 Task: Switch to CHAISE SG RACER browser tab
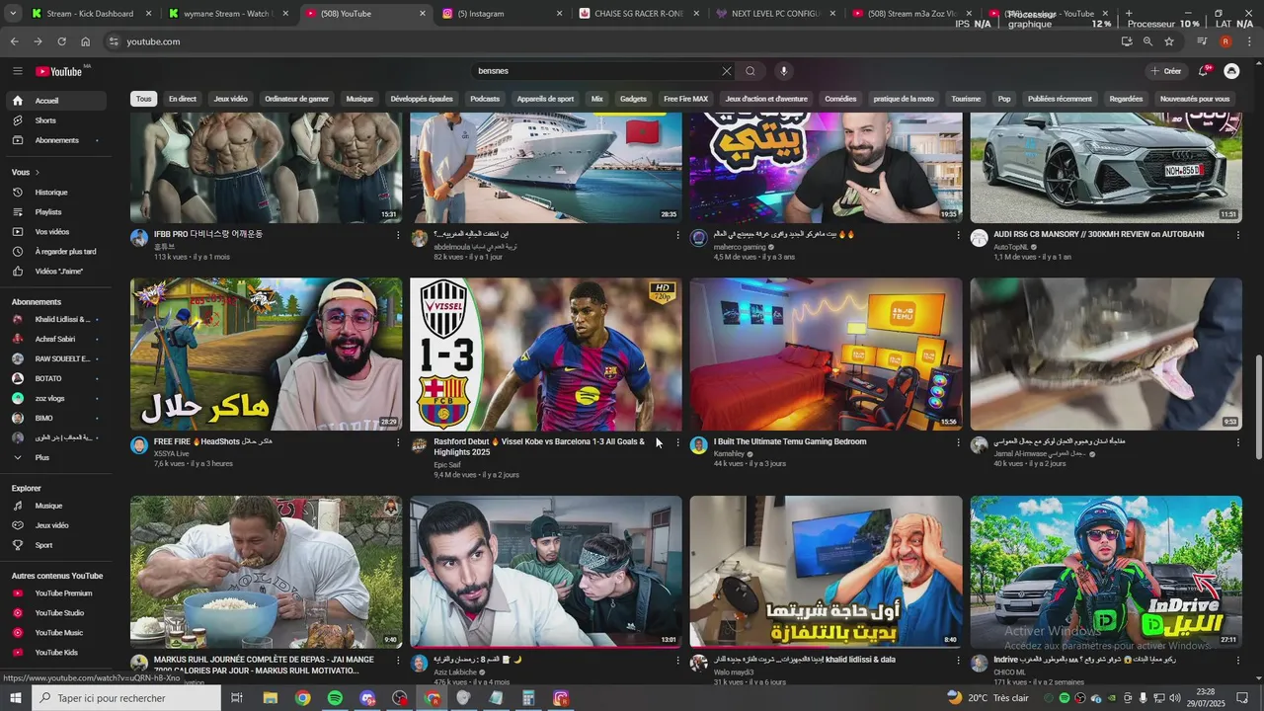click(x=639, y=14)
